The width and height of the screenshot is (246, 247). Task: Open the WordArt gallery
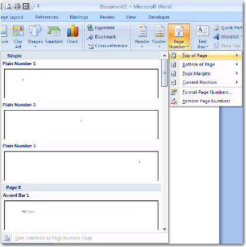[x=227, y=37]
